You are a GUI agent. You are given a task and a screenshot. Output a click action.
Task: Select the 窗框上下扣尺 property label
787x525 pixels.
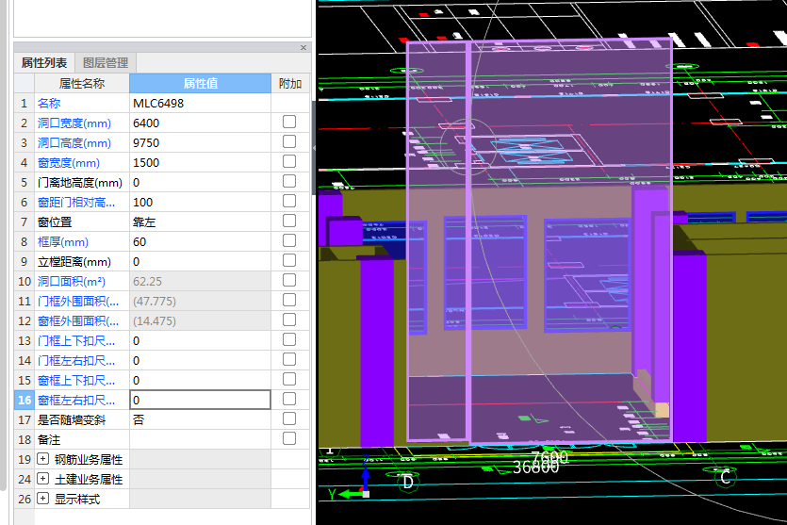pos(76,381)
